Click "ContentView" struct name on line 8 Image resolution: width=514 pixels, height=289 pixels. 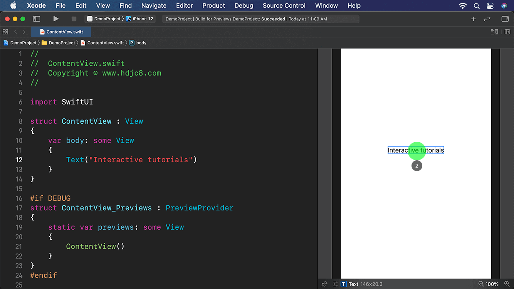click(87, 121)
